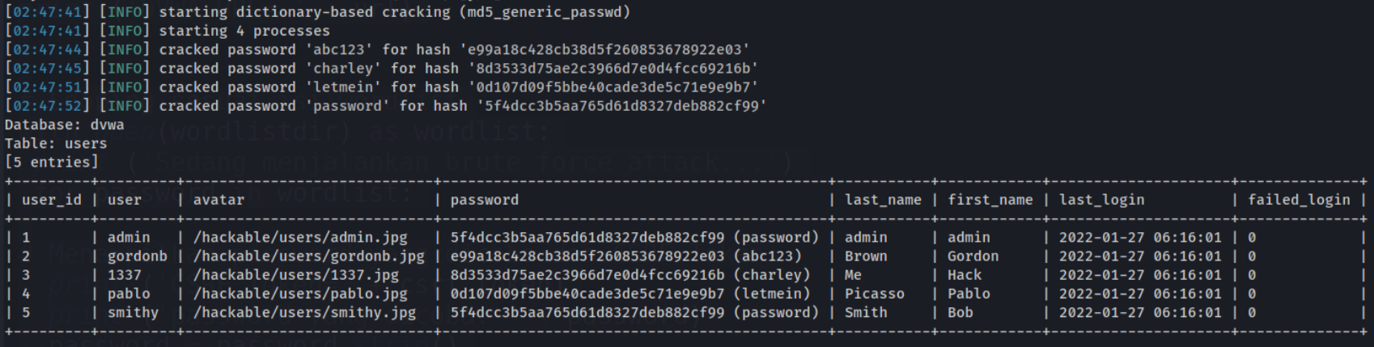Click the "user_id" column header
This screenshot has height=347, width=1374.
pyautogui.click(x=52, y=200)
